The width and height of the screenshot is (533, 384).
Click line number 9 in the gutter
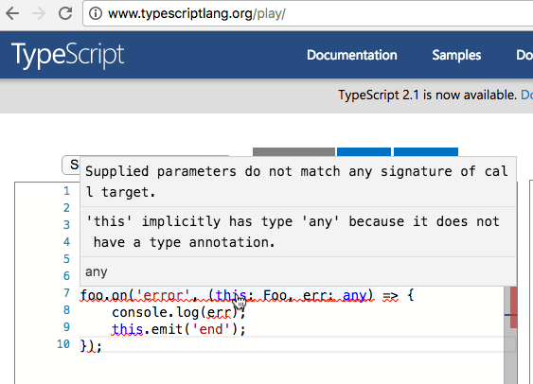pos(66,327)
